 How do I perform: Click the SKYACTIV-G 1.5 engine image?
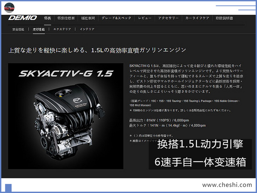coord(65,116)
